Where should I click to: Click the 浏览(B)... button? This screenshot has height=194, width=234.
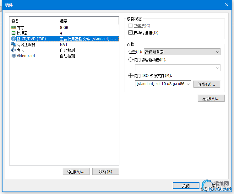[207, 84]
